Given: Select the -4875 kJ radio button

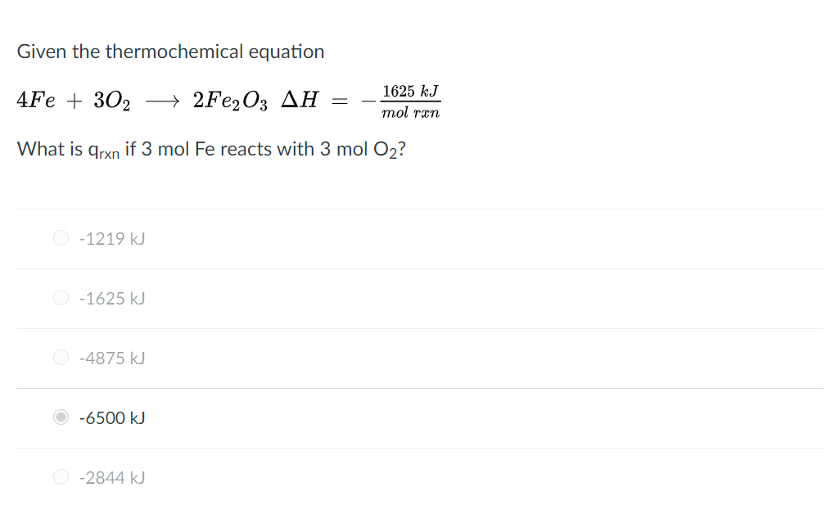Looking at the screenshot, I should pyautogui.click(x=61, y=358).
